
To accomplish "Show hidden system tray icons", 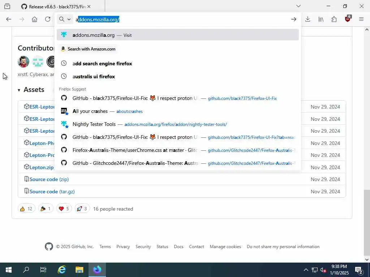I will click(306, 270).
